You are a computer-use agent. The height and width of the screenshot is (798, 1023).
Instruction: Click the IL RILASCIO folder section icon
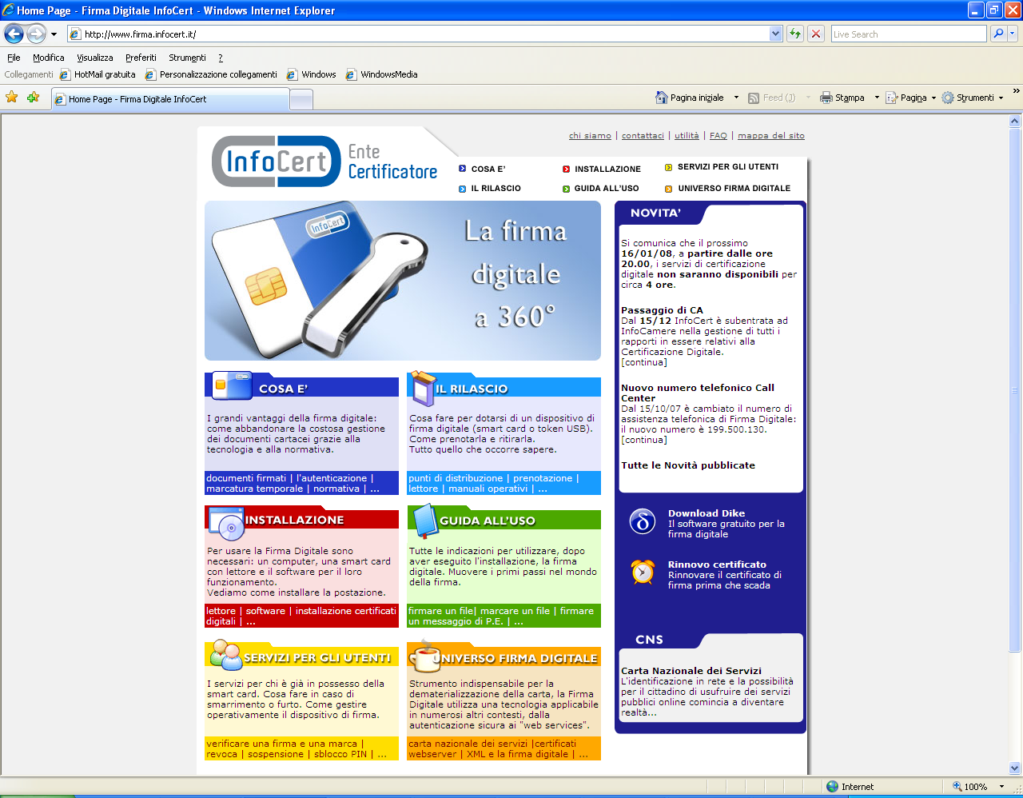(x=422, y=387)
